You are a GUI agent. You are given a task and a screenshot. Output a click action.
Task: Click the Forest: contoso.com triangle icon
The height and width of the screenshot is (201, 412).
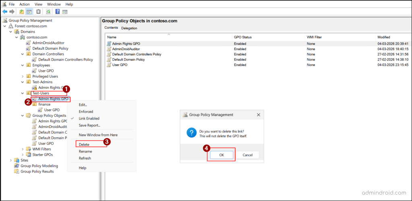click(x=11, y=26)
